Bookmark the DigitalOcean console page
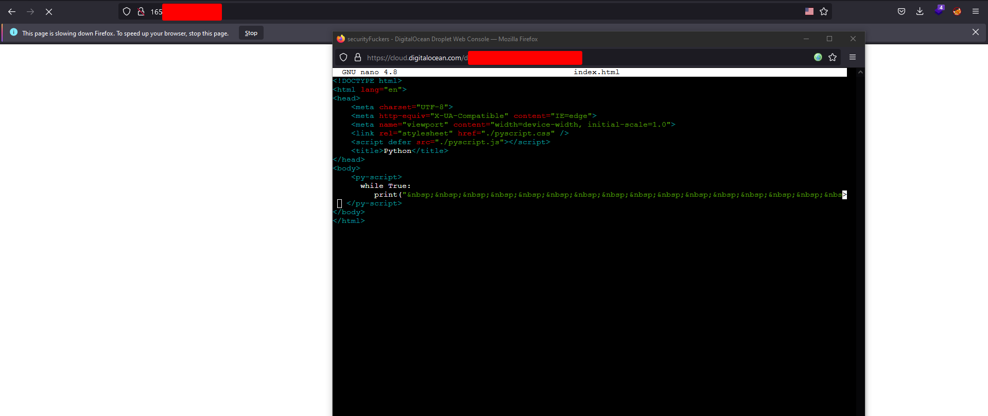 (833, 57)
